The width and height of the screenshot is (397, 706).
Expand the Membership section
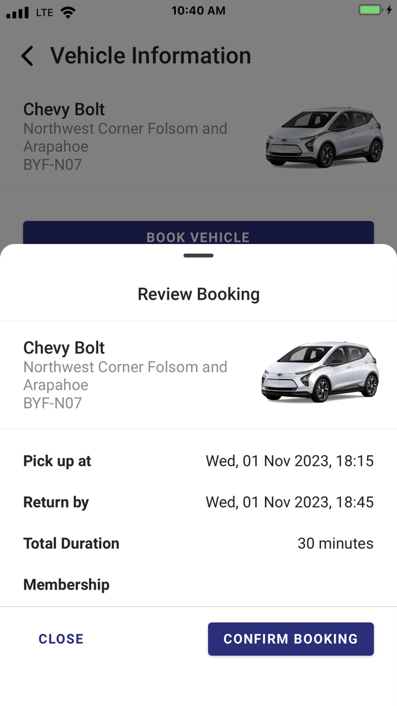[66, 585]
